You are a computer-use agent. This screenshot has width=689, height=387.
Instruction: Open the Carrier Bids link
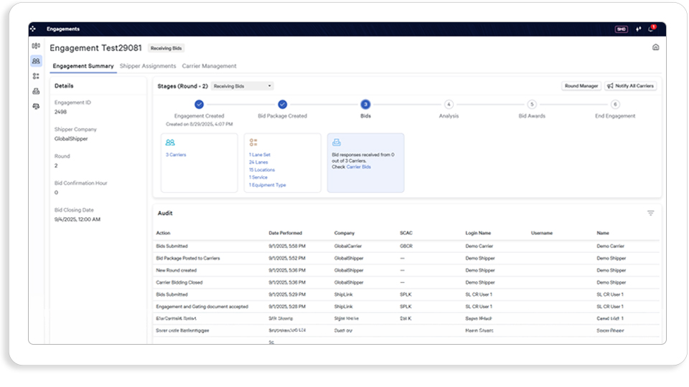point(359,167)
